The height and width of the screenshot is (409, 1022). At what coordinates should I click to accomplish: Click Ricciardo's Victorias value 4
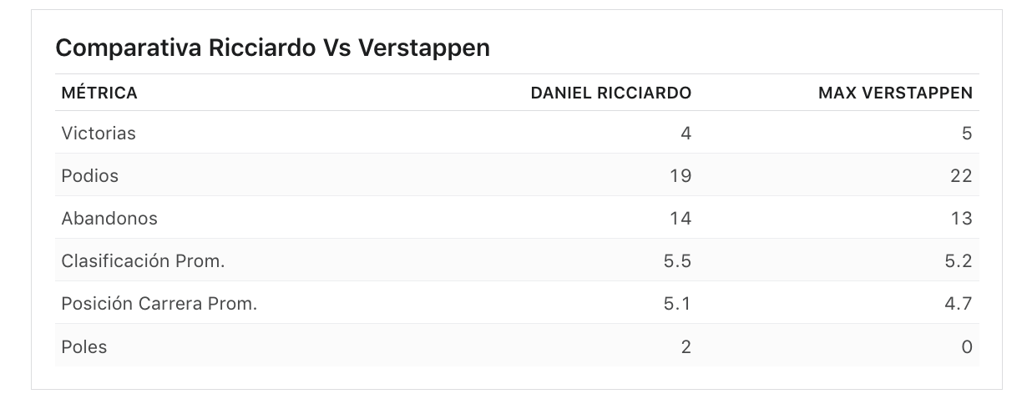click(686, 133)
